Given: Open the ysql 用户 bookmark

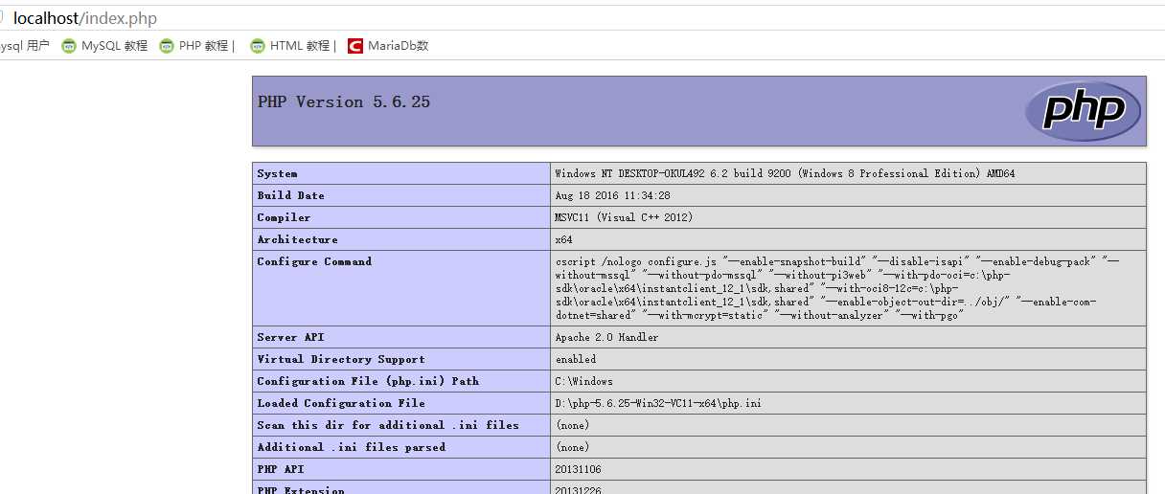Looking at the screenshot, I should pyautogui.click(x=25, y=46).
